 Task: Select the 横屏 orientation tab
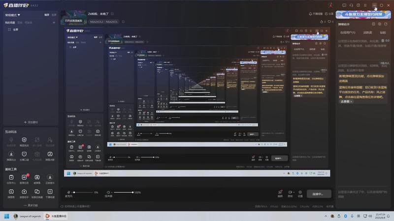[x=47, y=15]
